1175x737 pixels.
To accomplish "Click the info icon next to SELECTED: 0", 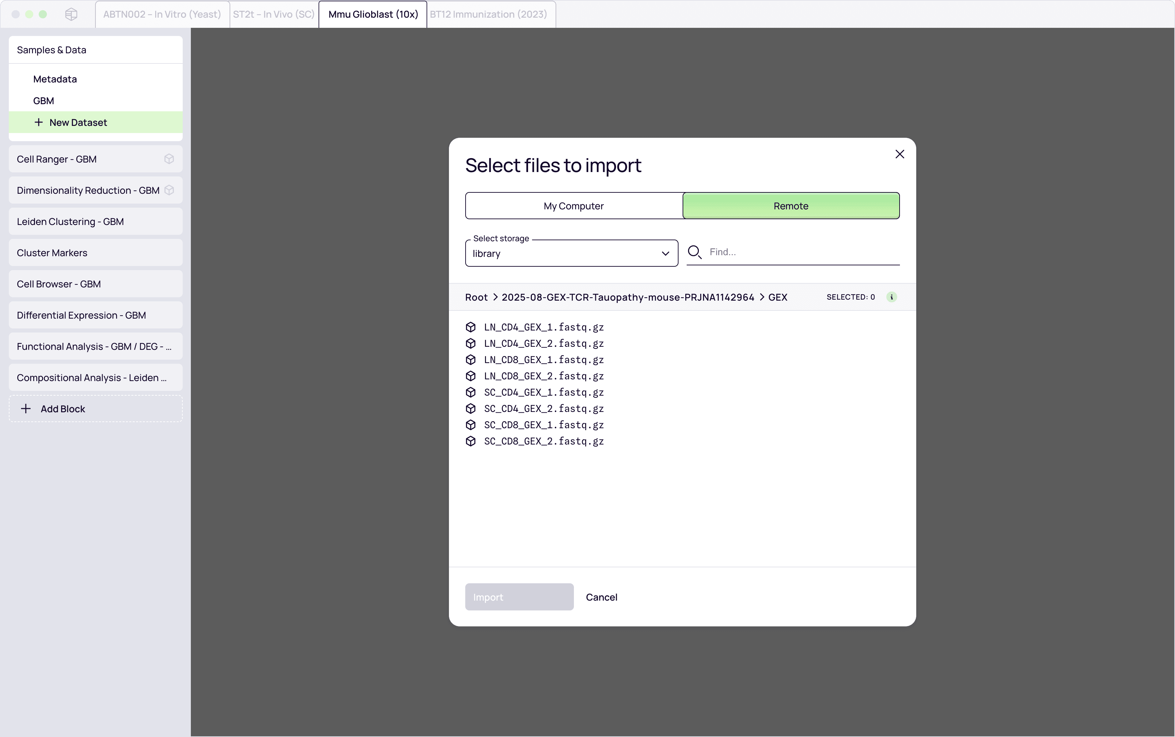I will click(892, 297).
